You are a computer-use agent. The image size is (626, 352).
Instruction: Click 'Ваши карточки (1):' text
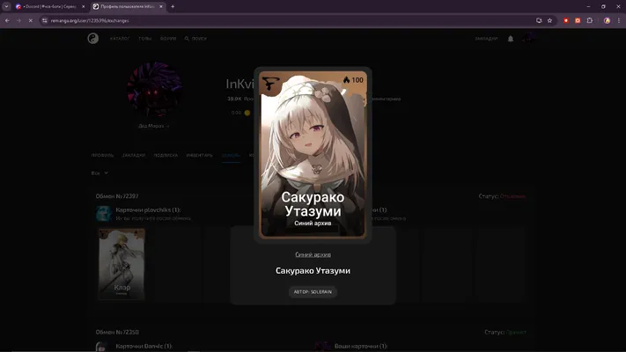(x=361, y=346)
